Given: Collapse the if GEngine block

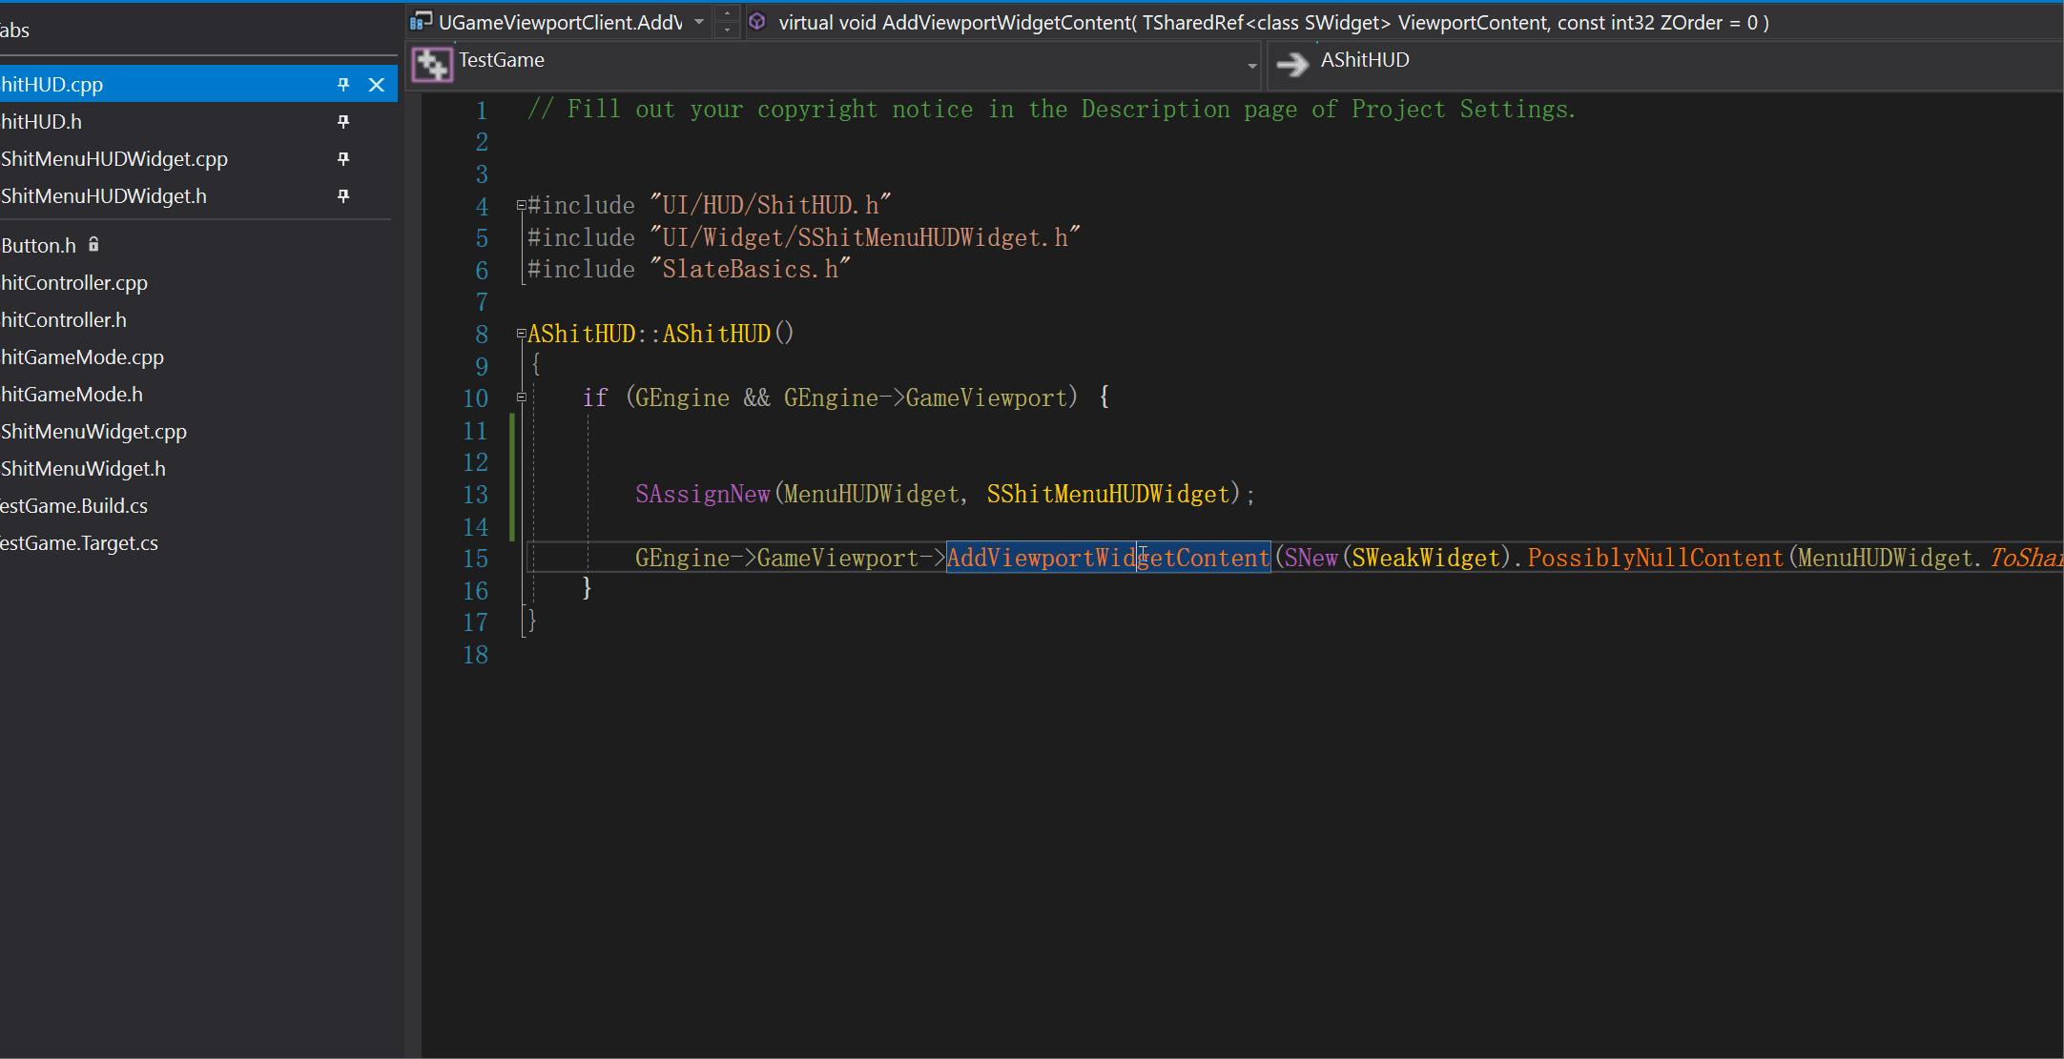Looking at the screenshot, I should [x=522, y=397].
